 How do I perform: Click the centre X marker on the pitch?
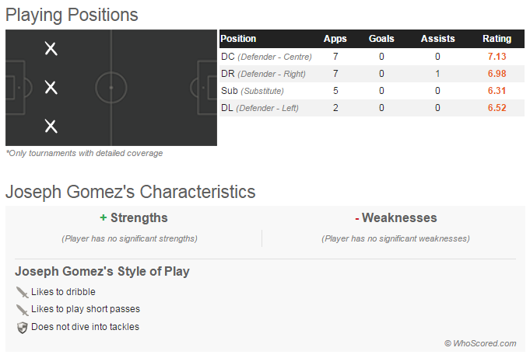pos(51,88)
